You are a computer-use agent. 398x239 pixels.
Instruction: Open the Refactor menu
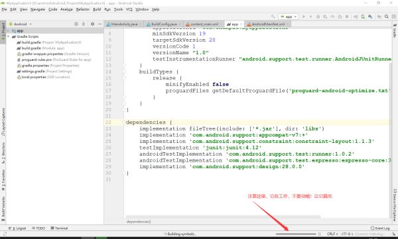tap(83, 9)
